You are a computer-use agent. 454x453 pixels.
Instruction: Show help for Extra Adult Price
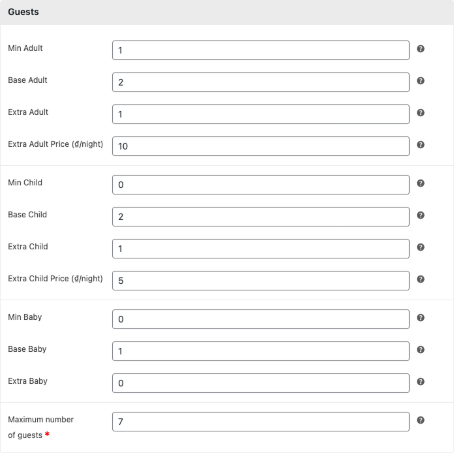point(421,145)
